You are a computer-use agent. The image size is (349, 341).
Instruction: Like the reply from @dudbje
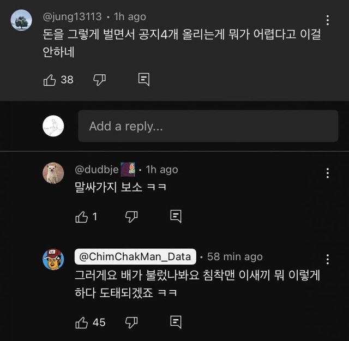[81, 217]
